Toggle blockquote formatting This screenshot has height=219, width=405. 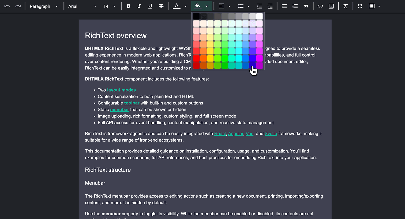pos(306,6)
